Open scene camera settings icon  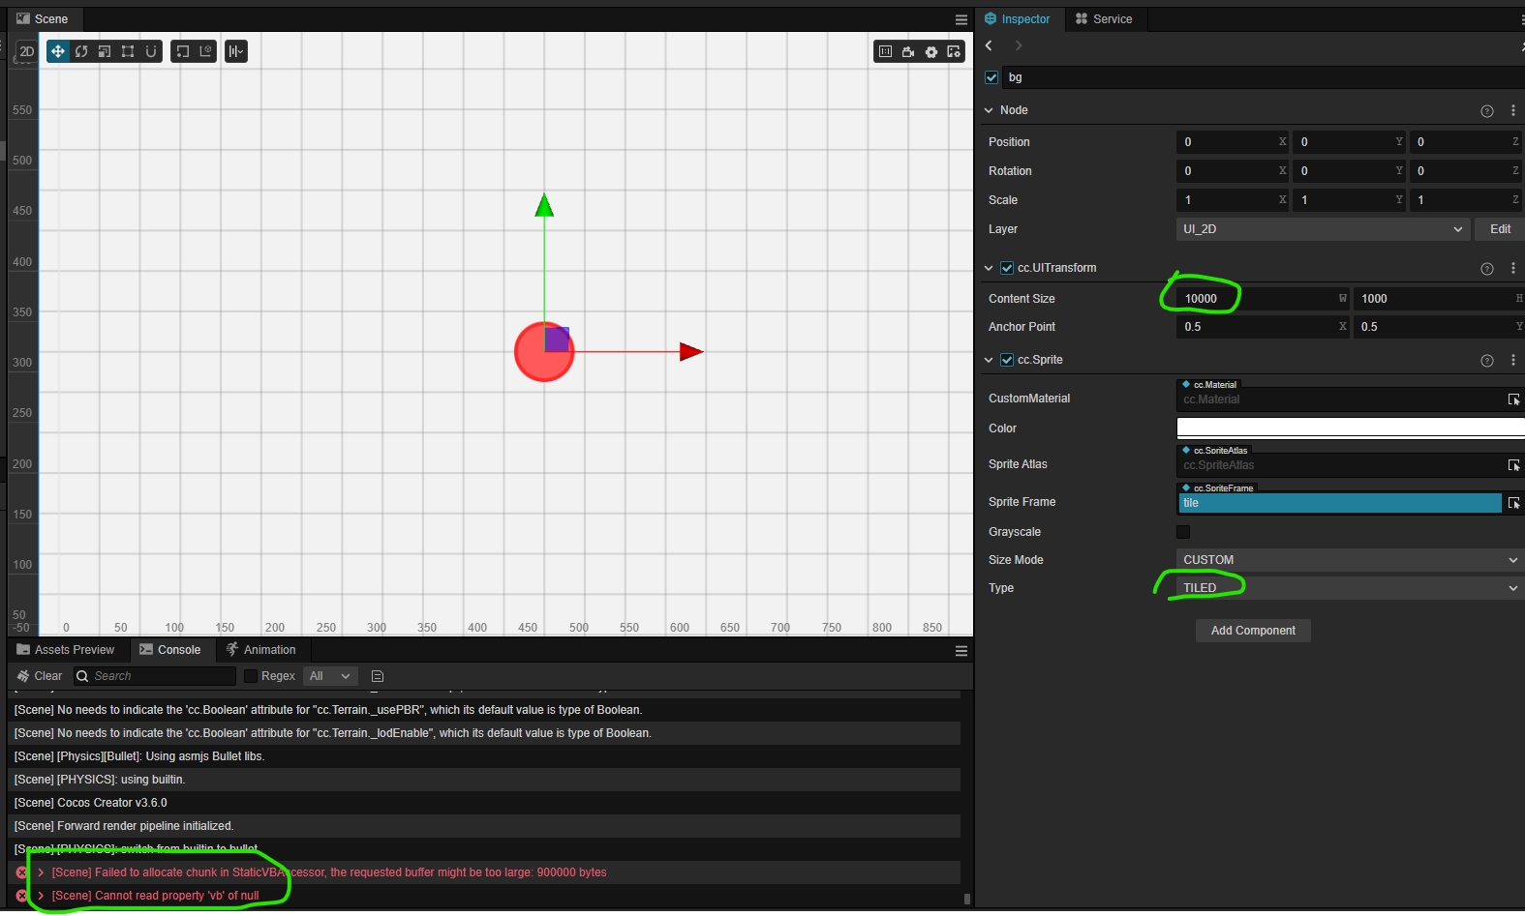point(908,51)
